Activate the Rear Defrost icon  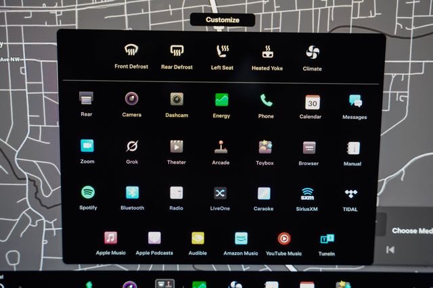click(x=177, y=51)
